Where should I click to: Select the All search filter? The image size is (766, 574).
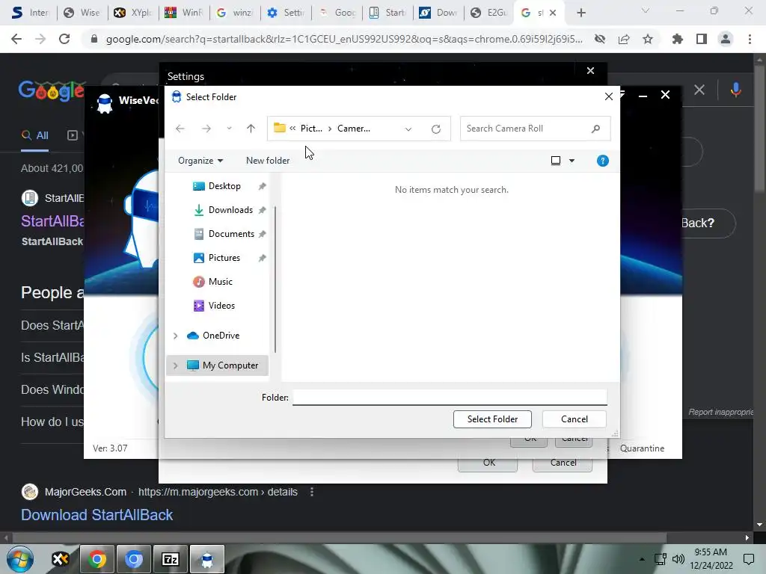[x=34, y=136]
